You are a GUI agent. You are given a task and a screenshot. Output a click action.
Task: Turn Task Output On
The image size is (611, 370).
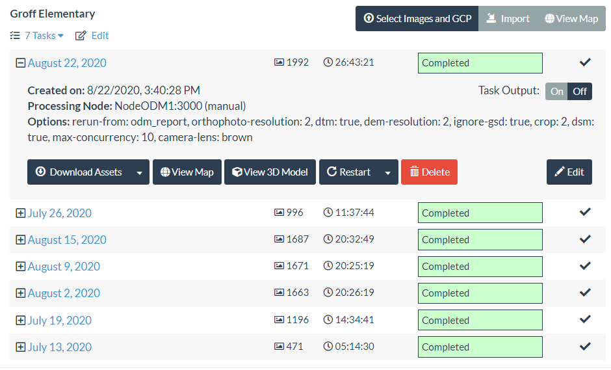tap(556, 91)
